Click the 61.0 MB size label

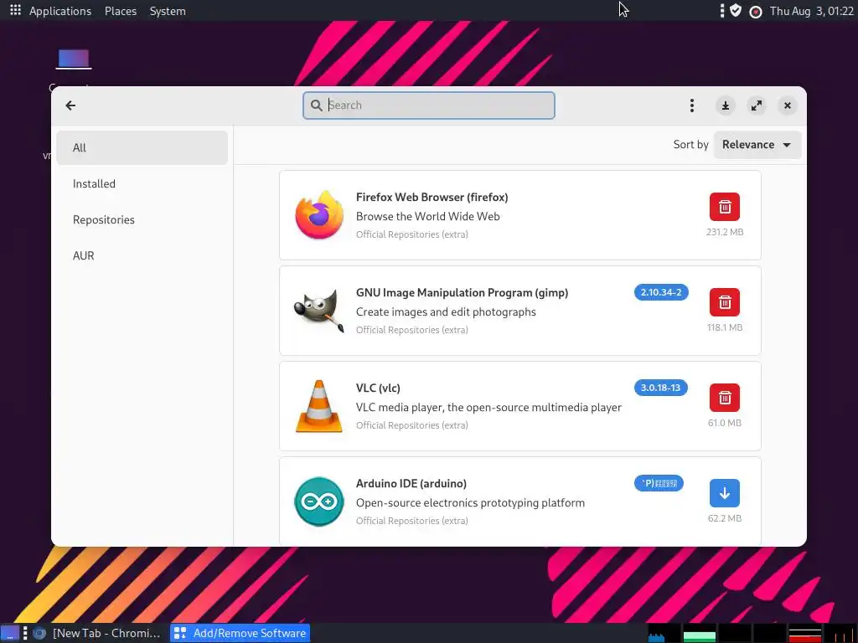click(x=725, y=423)
